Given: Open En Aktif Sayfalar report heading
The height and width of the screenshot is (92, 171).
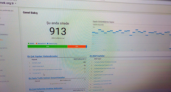Looking at the screenshot, I should point(97,56).
